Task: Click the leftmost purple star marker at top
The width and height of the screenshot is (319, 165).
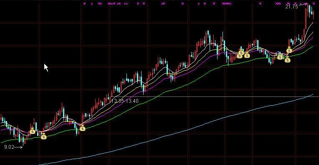Action: [x=85, y=3]
